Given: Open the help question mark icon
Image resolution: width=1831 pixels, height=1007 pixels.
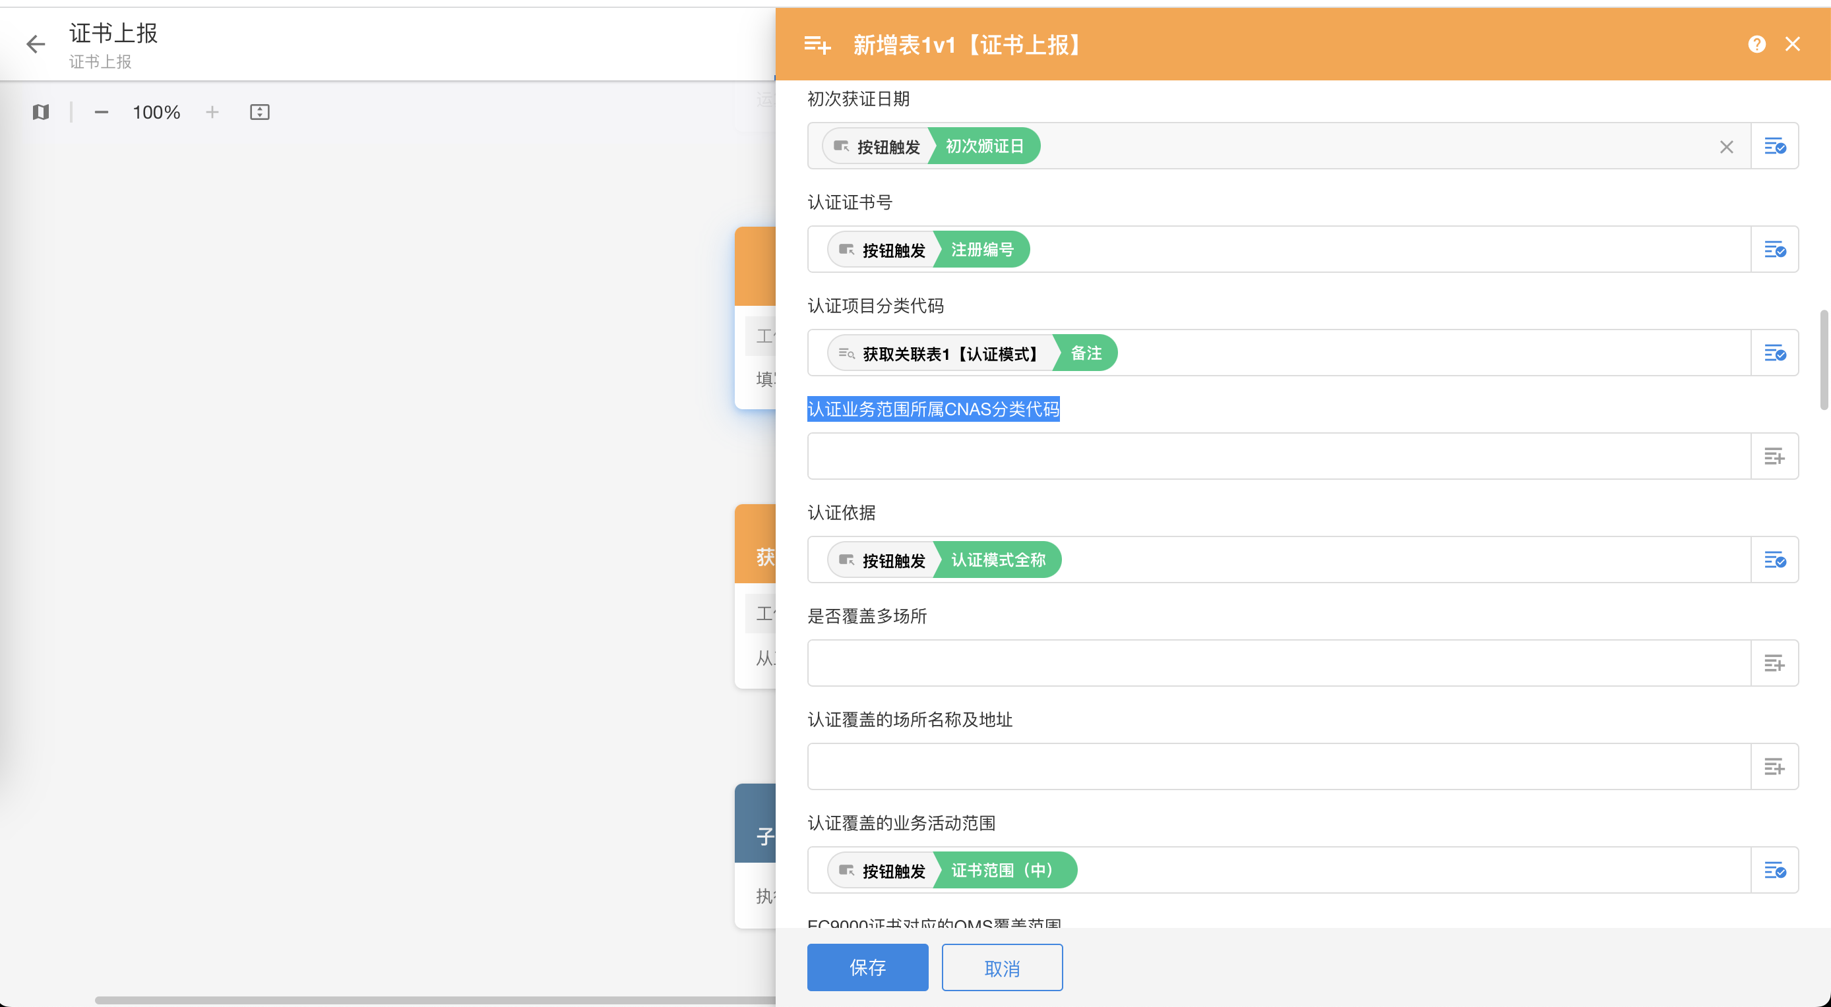Looking at the screenshot, I should point(1756,45).
